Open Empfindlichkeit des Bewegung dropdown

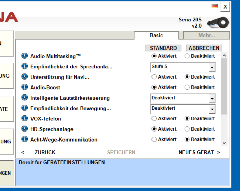point(212,109)
